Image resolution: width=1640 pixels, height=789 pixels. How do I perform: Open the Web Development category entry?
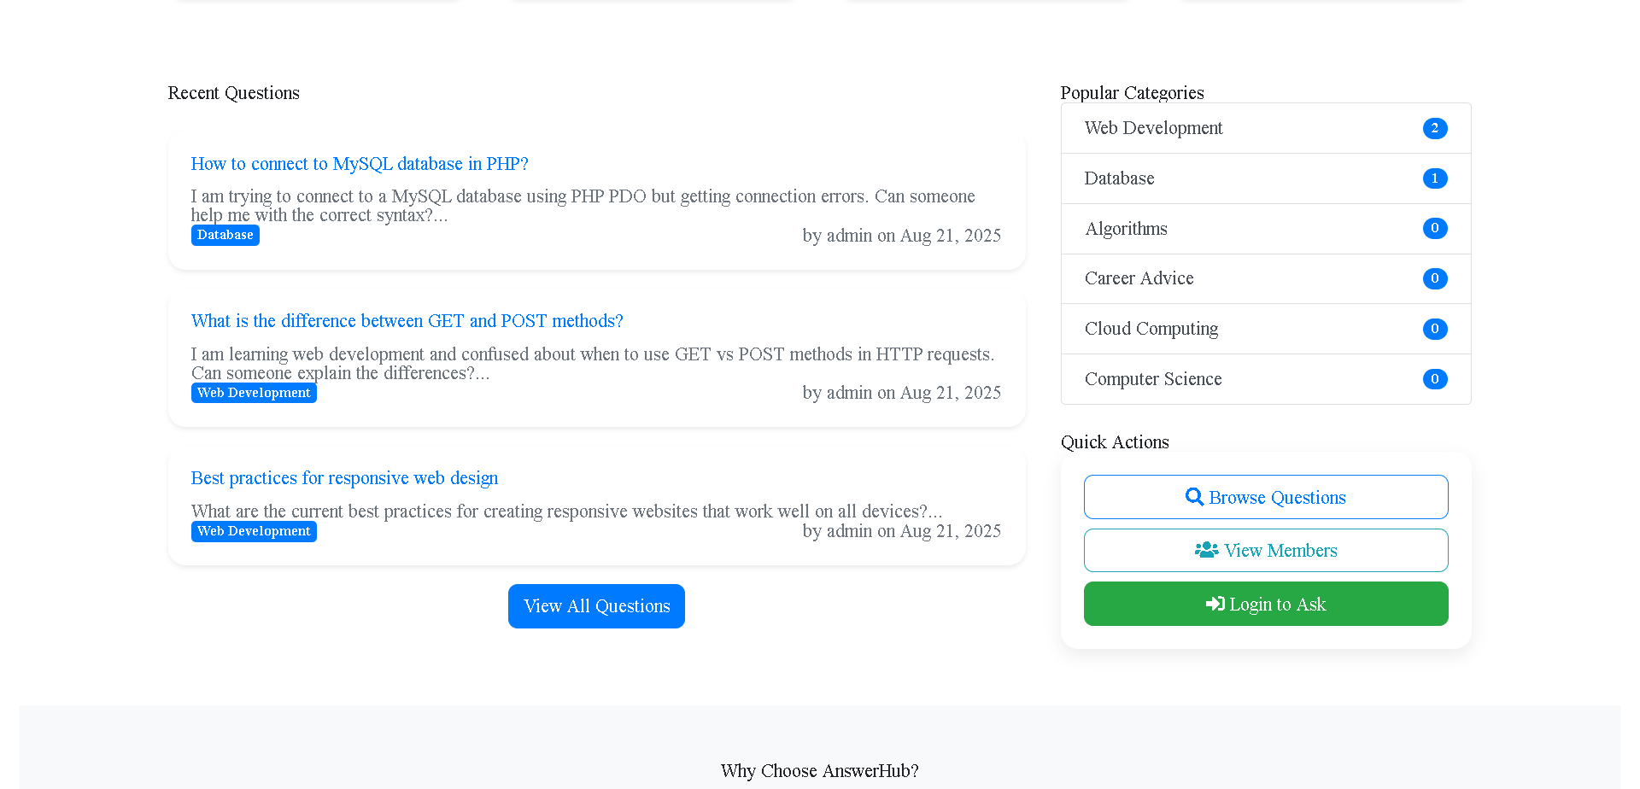pyautogui.click(x=1154, y=128)
